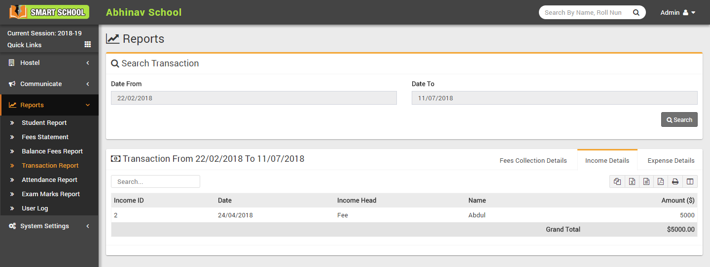Switch to Expense Details tab
Screen dimensions: 710x267
(671, 161)
